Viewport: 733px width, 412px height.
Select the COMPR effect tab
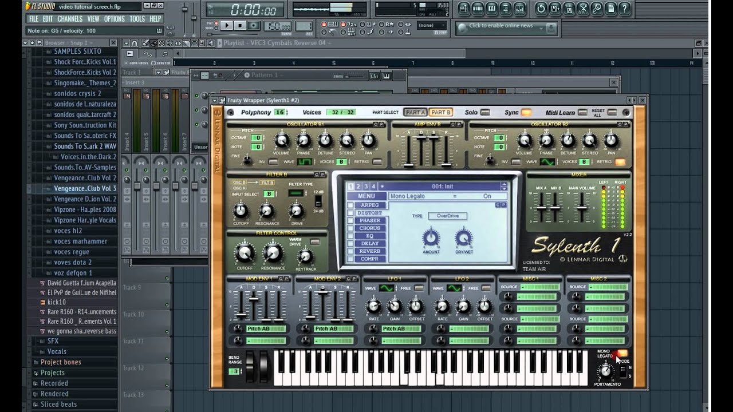point(369,259)
